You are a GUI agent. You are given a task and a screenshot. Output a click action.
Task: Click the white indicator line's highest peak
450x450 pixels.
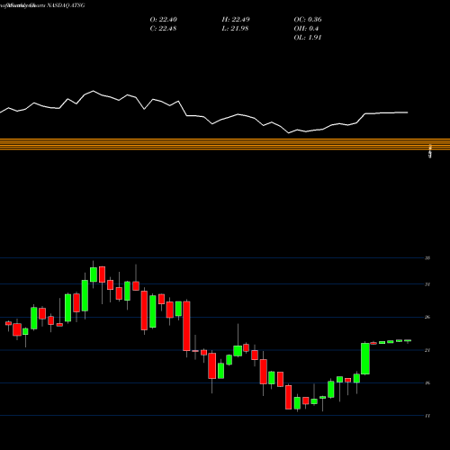pyautogui.click(x=93, y=91)
